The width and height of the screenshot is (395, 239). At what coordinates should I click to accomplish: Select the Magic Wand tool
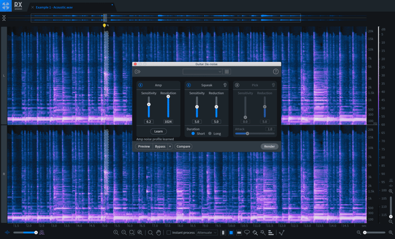[x=263, y=232]
